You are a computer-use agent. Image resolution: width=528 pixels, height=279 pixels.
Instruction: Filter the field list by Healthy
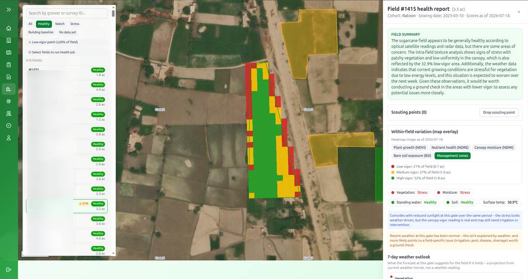coord(44,24)
